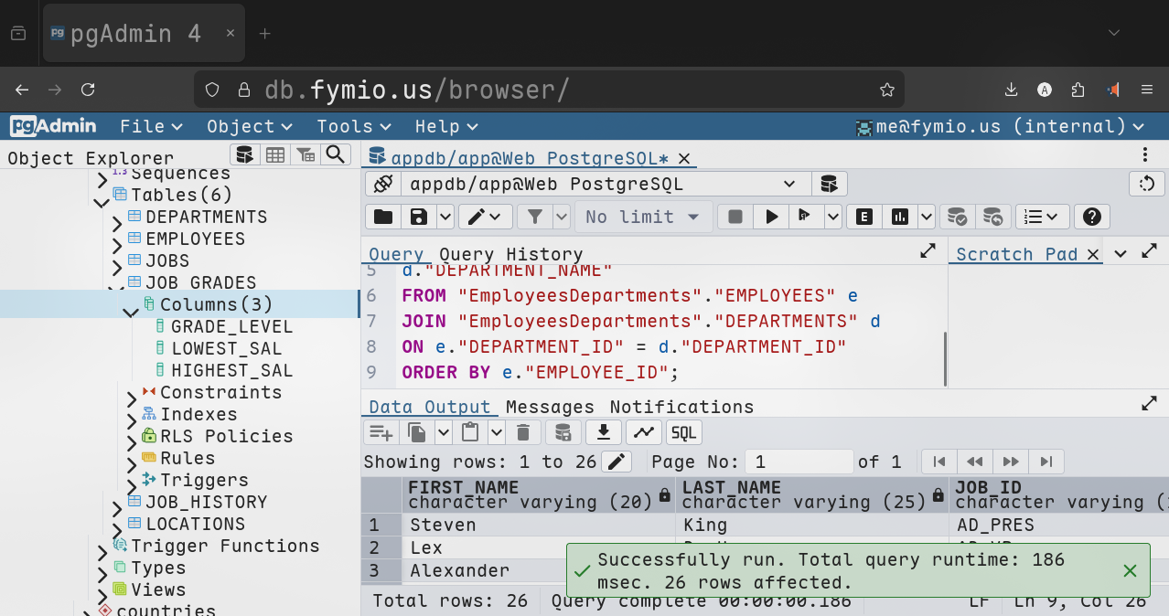
Task: Click the Explain query button
Action: click(x=863, y=217)
